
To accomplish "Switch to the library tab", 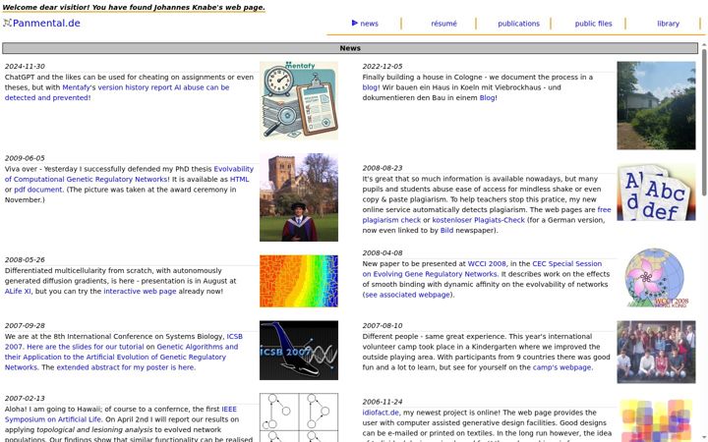I will [x=668, y=24].
